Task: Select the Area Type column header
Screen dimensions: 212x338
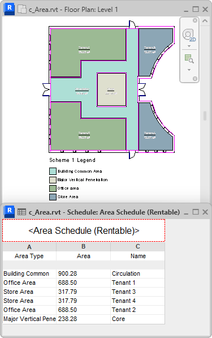Action: click(29, 256)
